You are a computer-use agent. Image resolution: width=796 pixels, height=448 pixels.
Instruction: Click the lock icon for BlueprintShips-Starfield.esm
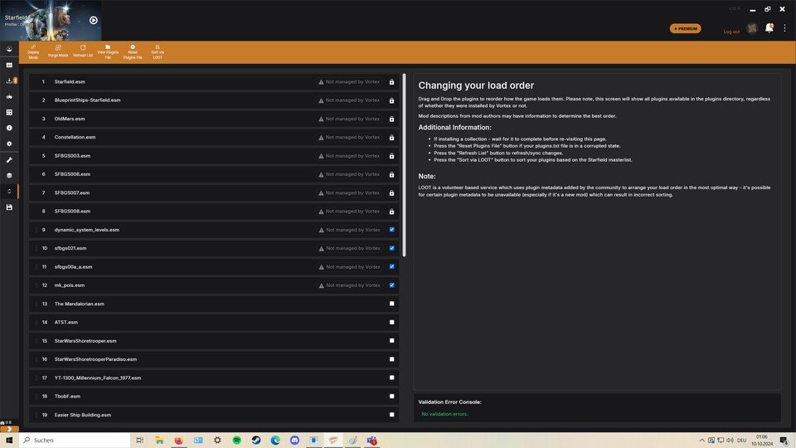pos(391,100)
